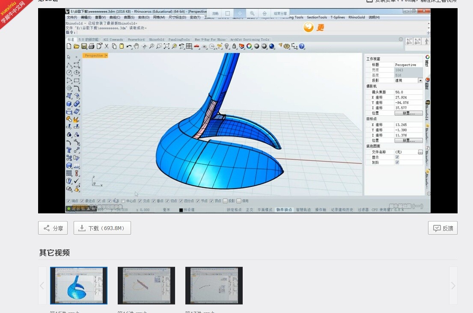Click the black 预设值 layer color swatch

click(181, 210)
